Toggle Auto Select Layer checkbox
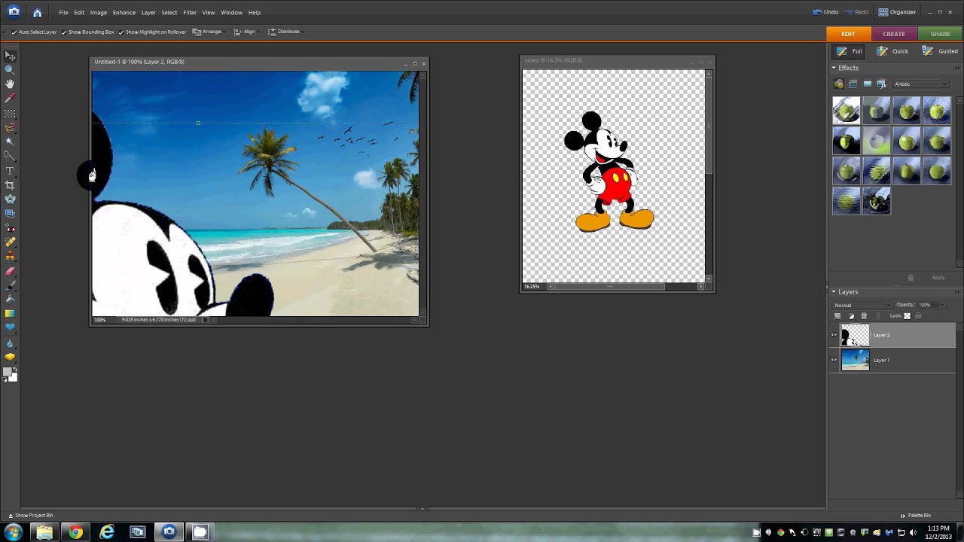The height and width of the screenshot is (542, 964). point(14,32)
